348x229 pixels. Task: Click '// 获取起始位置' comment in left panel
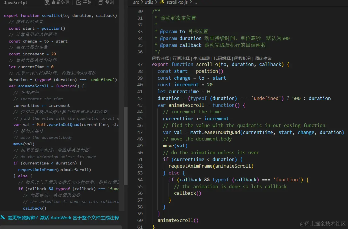coord(26,22)
